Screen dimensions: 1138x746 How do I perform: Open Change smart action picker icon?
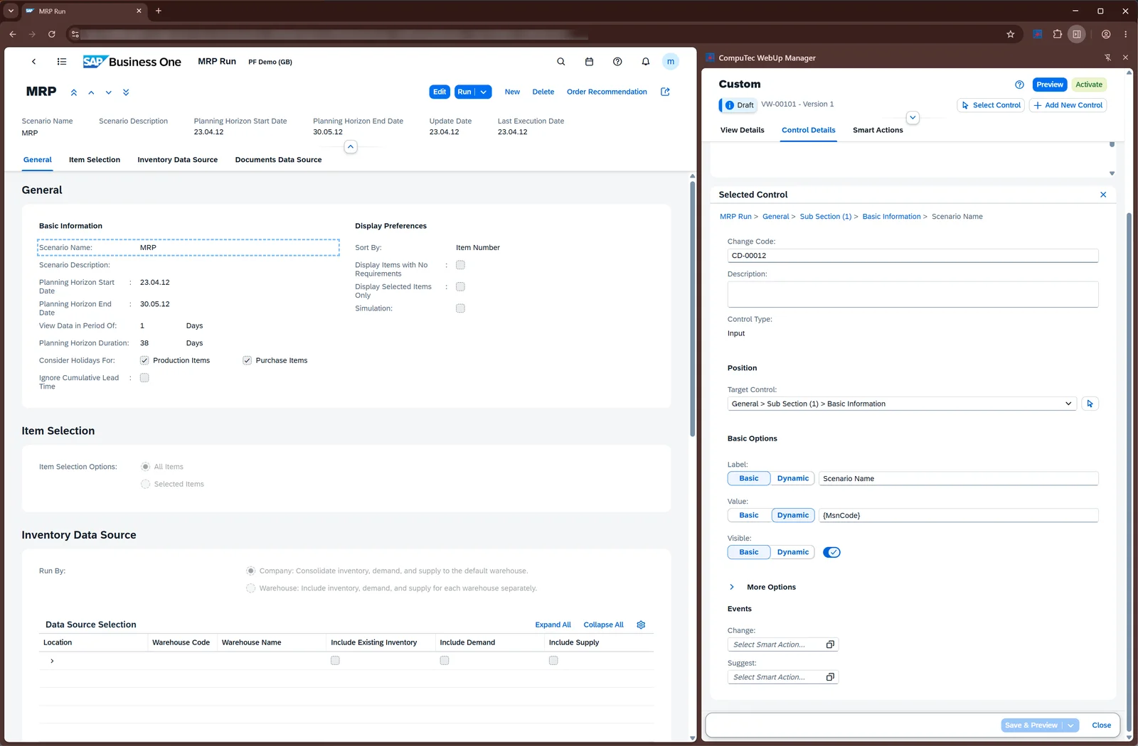tap(830, 644)
